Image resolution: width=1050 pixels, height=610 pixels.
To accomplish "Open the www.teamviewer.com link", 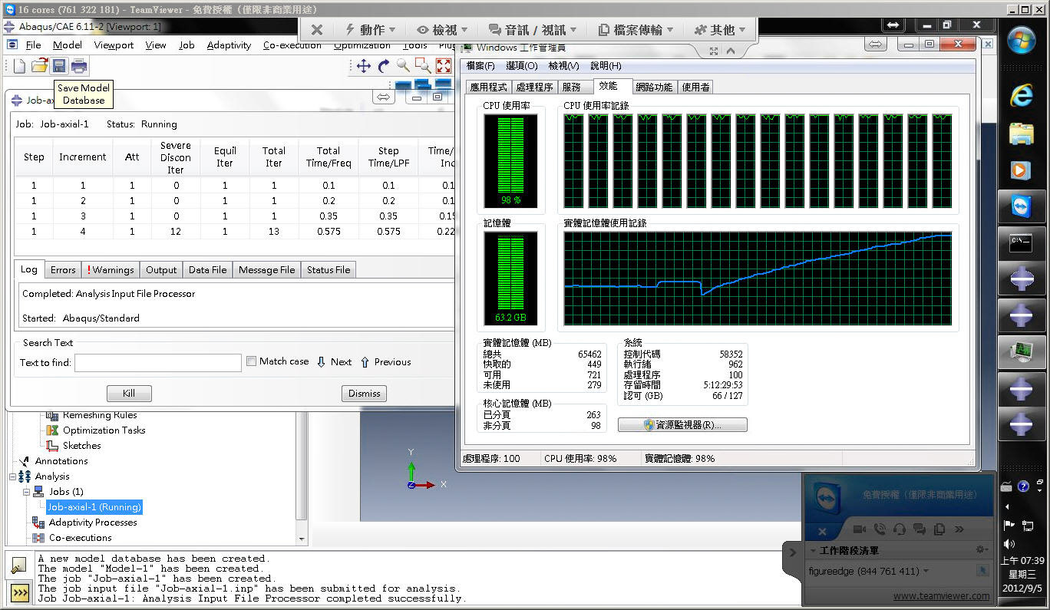I will (x=941, y=595).
